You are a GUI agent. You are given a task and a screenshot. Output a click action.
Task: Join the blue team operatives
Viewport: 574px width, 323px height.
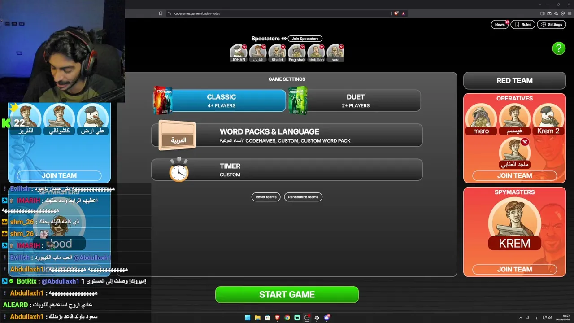click(x=59, y=175)
